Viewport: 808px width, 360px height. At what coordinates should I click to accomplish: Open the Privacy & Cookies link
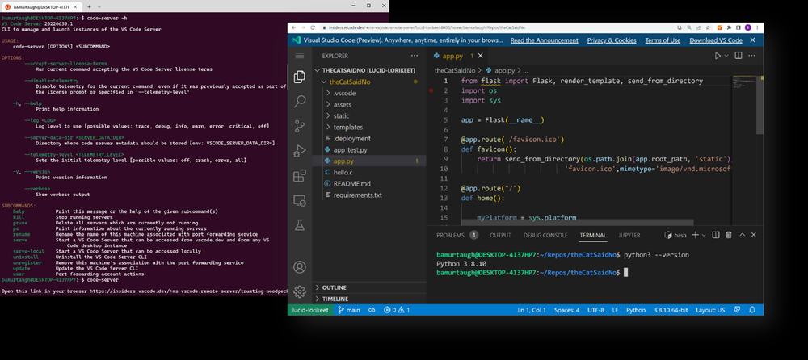click(x=612, y=40)
